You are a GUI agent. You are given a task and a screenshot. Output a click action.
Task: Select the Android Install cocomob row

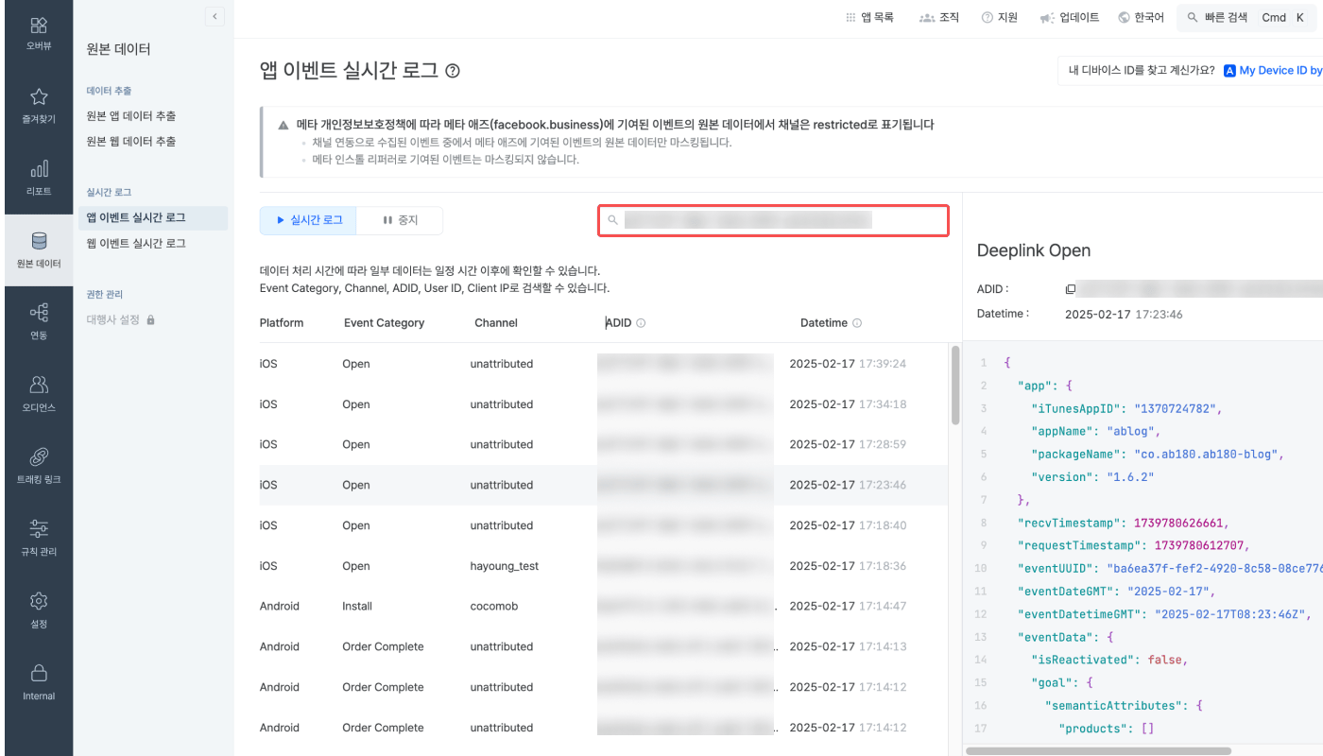click(603, 606)
